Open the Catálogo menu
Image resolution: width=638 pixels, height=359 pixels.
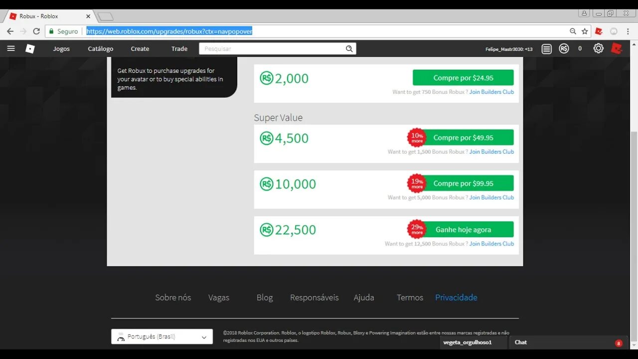pos(101,49)
